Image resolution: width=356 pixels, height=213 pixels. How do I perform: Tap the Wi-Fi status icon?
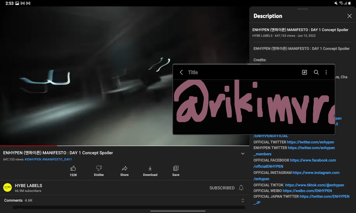click(x=341, y=3)
